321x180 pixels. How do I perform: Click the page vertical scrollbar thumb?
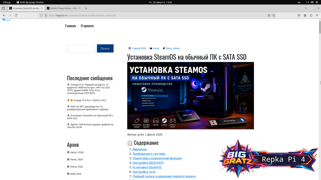(320, 27)
